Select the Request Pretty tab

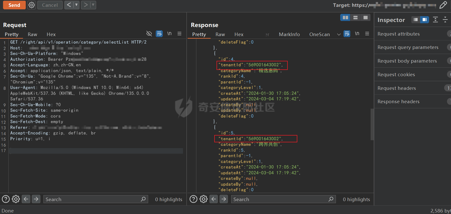[x=12, y=34]
